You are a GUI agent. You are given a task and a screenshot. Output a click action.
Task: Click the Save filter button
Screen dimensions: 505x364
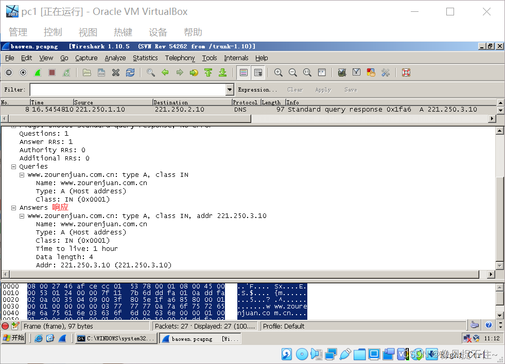[x=351, y=89]
